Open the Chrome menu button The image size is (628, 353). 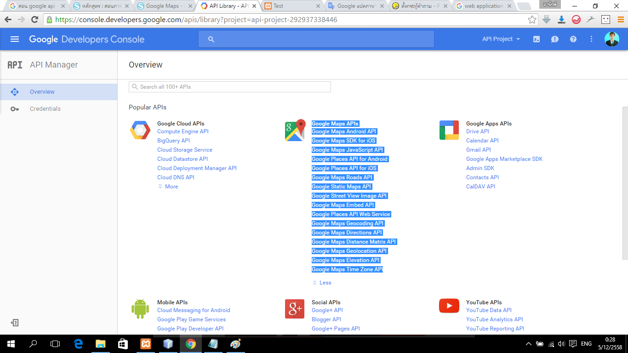pyautogui.click(x=621, y=20)
